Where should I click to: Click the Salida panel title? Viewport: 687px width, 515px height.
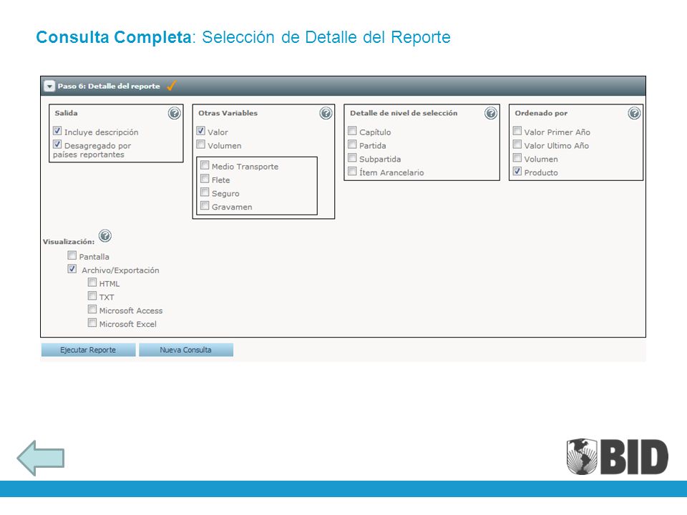point(66,113)
